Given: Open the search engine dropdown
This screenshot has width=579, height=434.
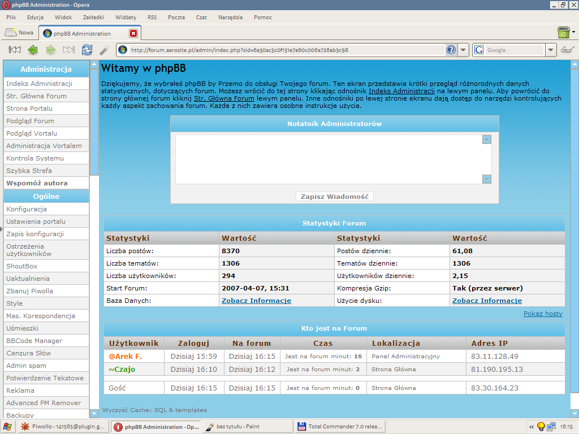Looking at the screenshot, I should pos(551,50).
